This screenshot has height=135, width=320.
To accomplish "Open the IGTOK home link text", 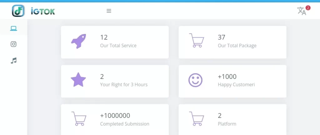I will [x=43, y=12].
